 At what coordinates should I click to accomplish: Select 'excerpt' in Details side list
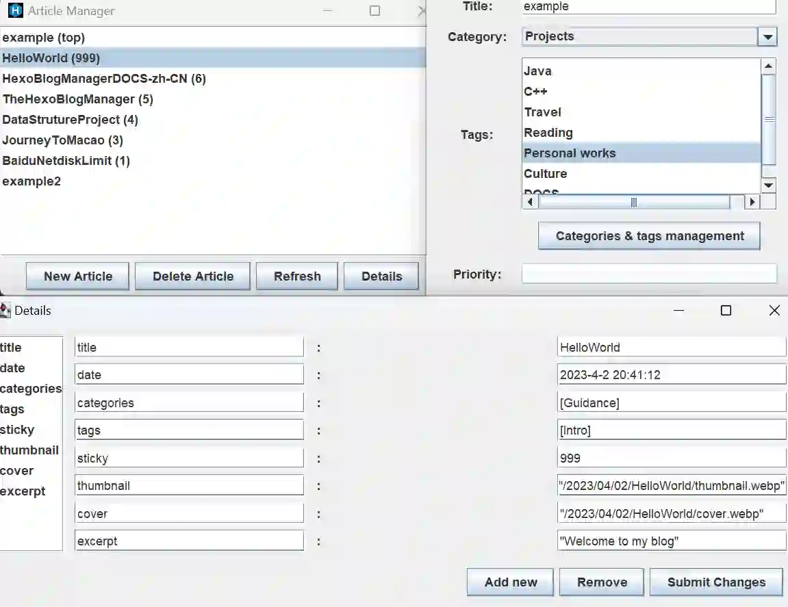pos(31,491)
